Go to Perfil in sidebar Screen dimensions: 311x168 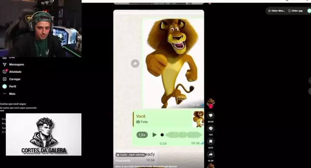click(x=12, y=86)
